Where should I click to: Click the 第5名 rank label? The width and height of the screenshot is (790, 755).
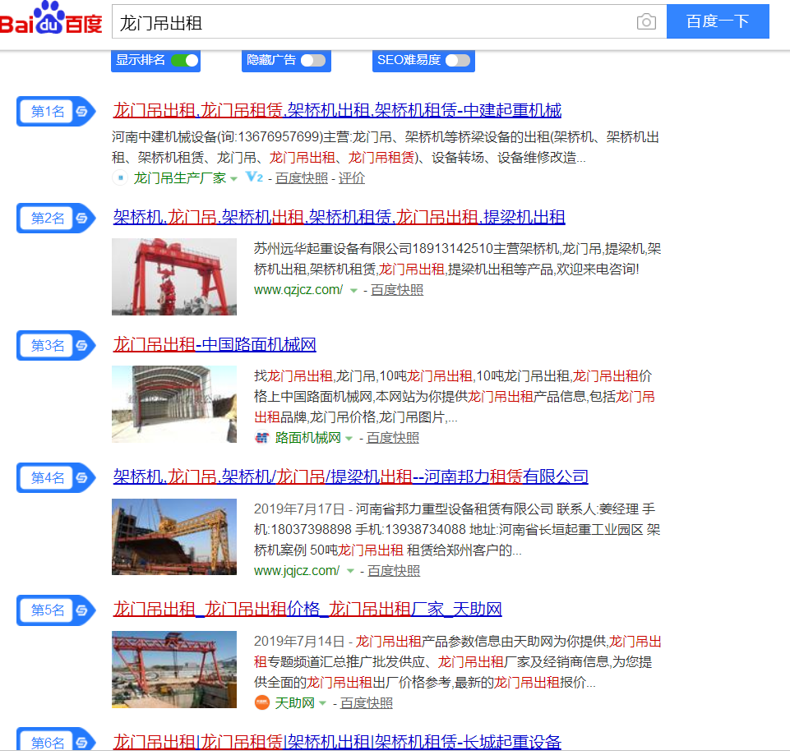coord(48,610)
